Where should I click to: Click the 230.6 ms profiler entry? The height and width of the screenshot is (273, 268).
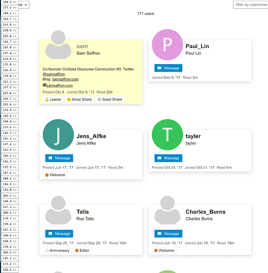(10, 31)
